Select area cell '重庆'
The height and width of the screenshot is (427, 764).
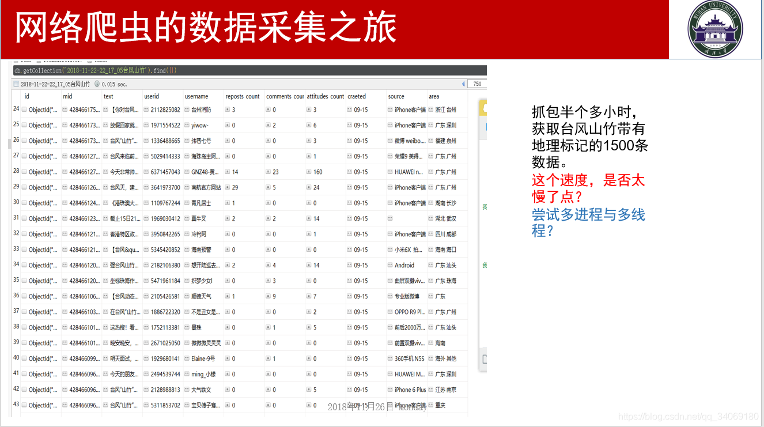(x=440, y=405)
